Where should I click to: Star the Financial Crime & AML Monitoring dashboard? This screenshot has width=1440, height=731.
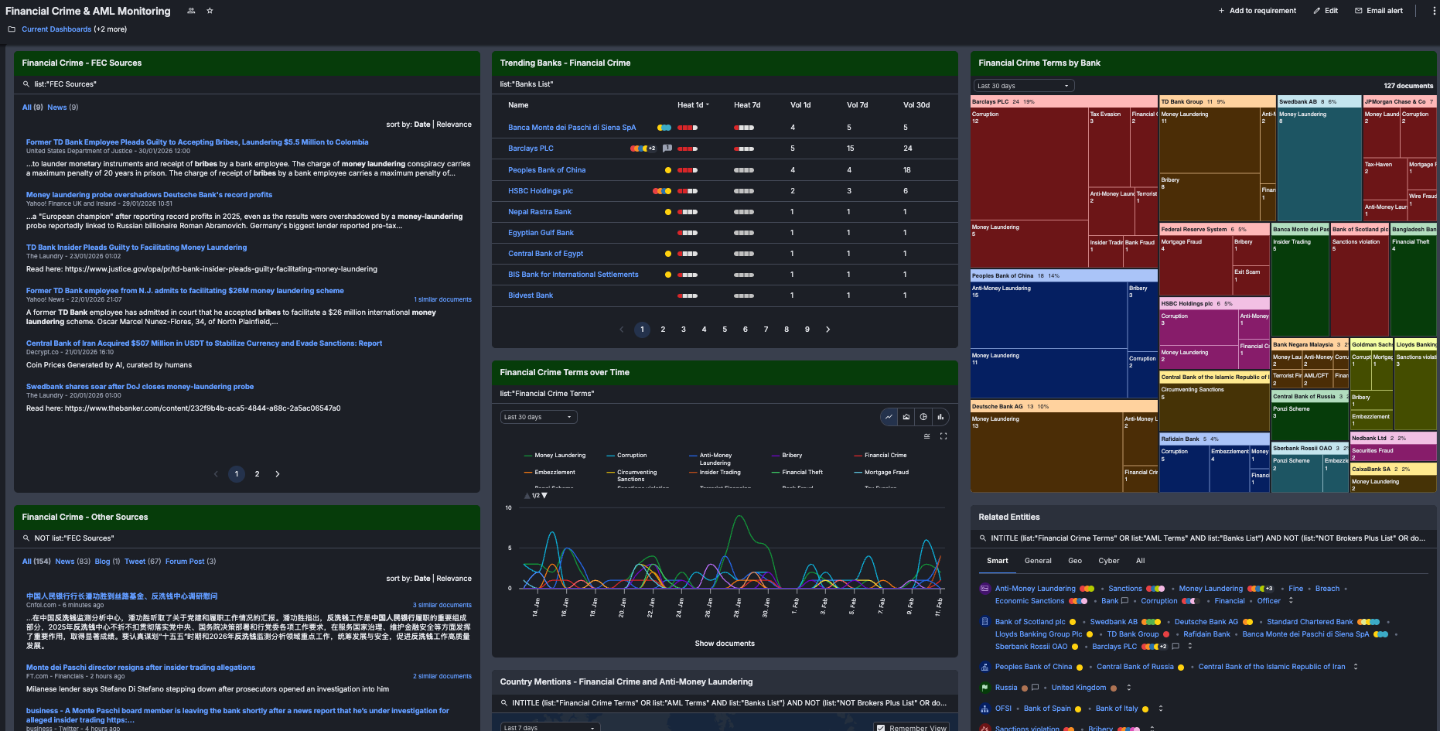point(210,11)
